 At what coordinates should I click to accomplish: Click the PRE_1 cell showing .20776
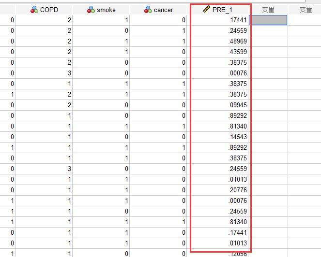click(218, 190)
